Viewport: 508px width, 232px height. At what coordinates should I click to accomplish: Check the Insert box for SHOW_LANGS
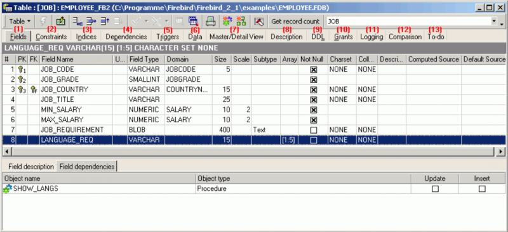coord(482,189)
